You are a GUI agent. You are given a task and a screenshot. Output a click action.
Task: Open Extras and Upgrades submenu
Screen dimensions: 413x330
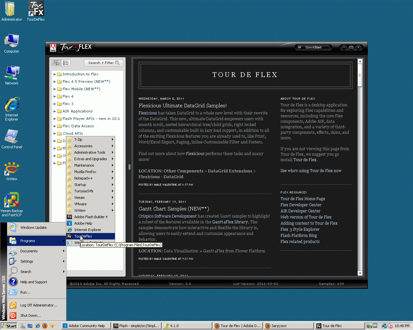pyautogui.click(x=90, y=159)
